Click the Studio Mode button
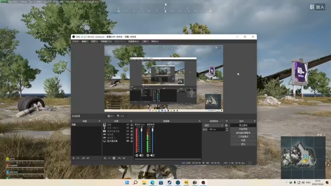This screenshot has width=331, height=186. tap(243, 137)
